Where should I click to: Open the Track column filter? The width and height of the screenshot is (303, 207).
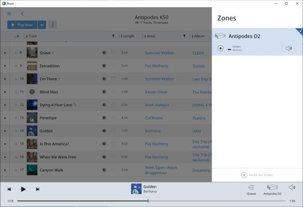coord(113,36)
